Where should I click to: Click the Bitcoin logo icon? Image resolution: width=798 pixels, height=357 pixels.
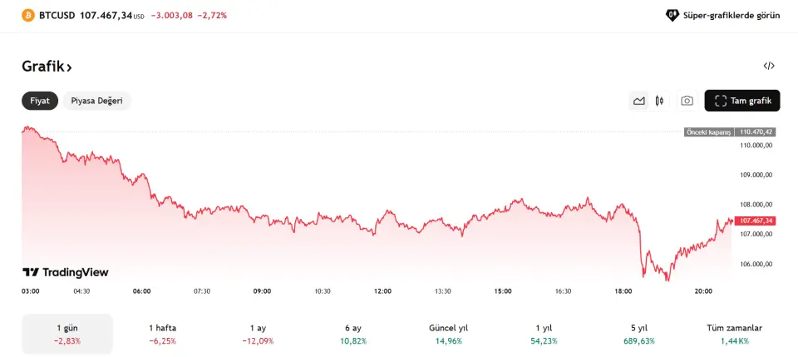coord(28,15)
